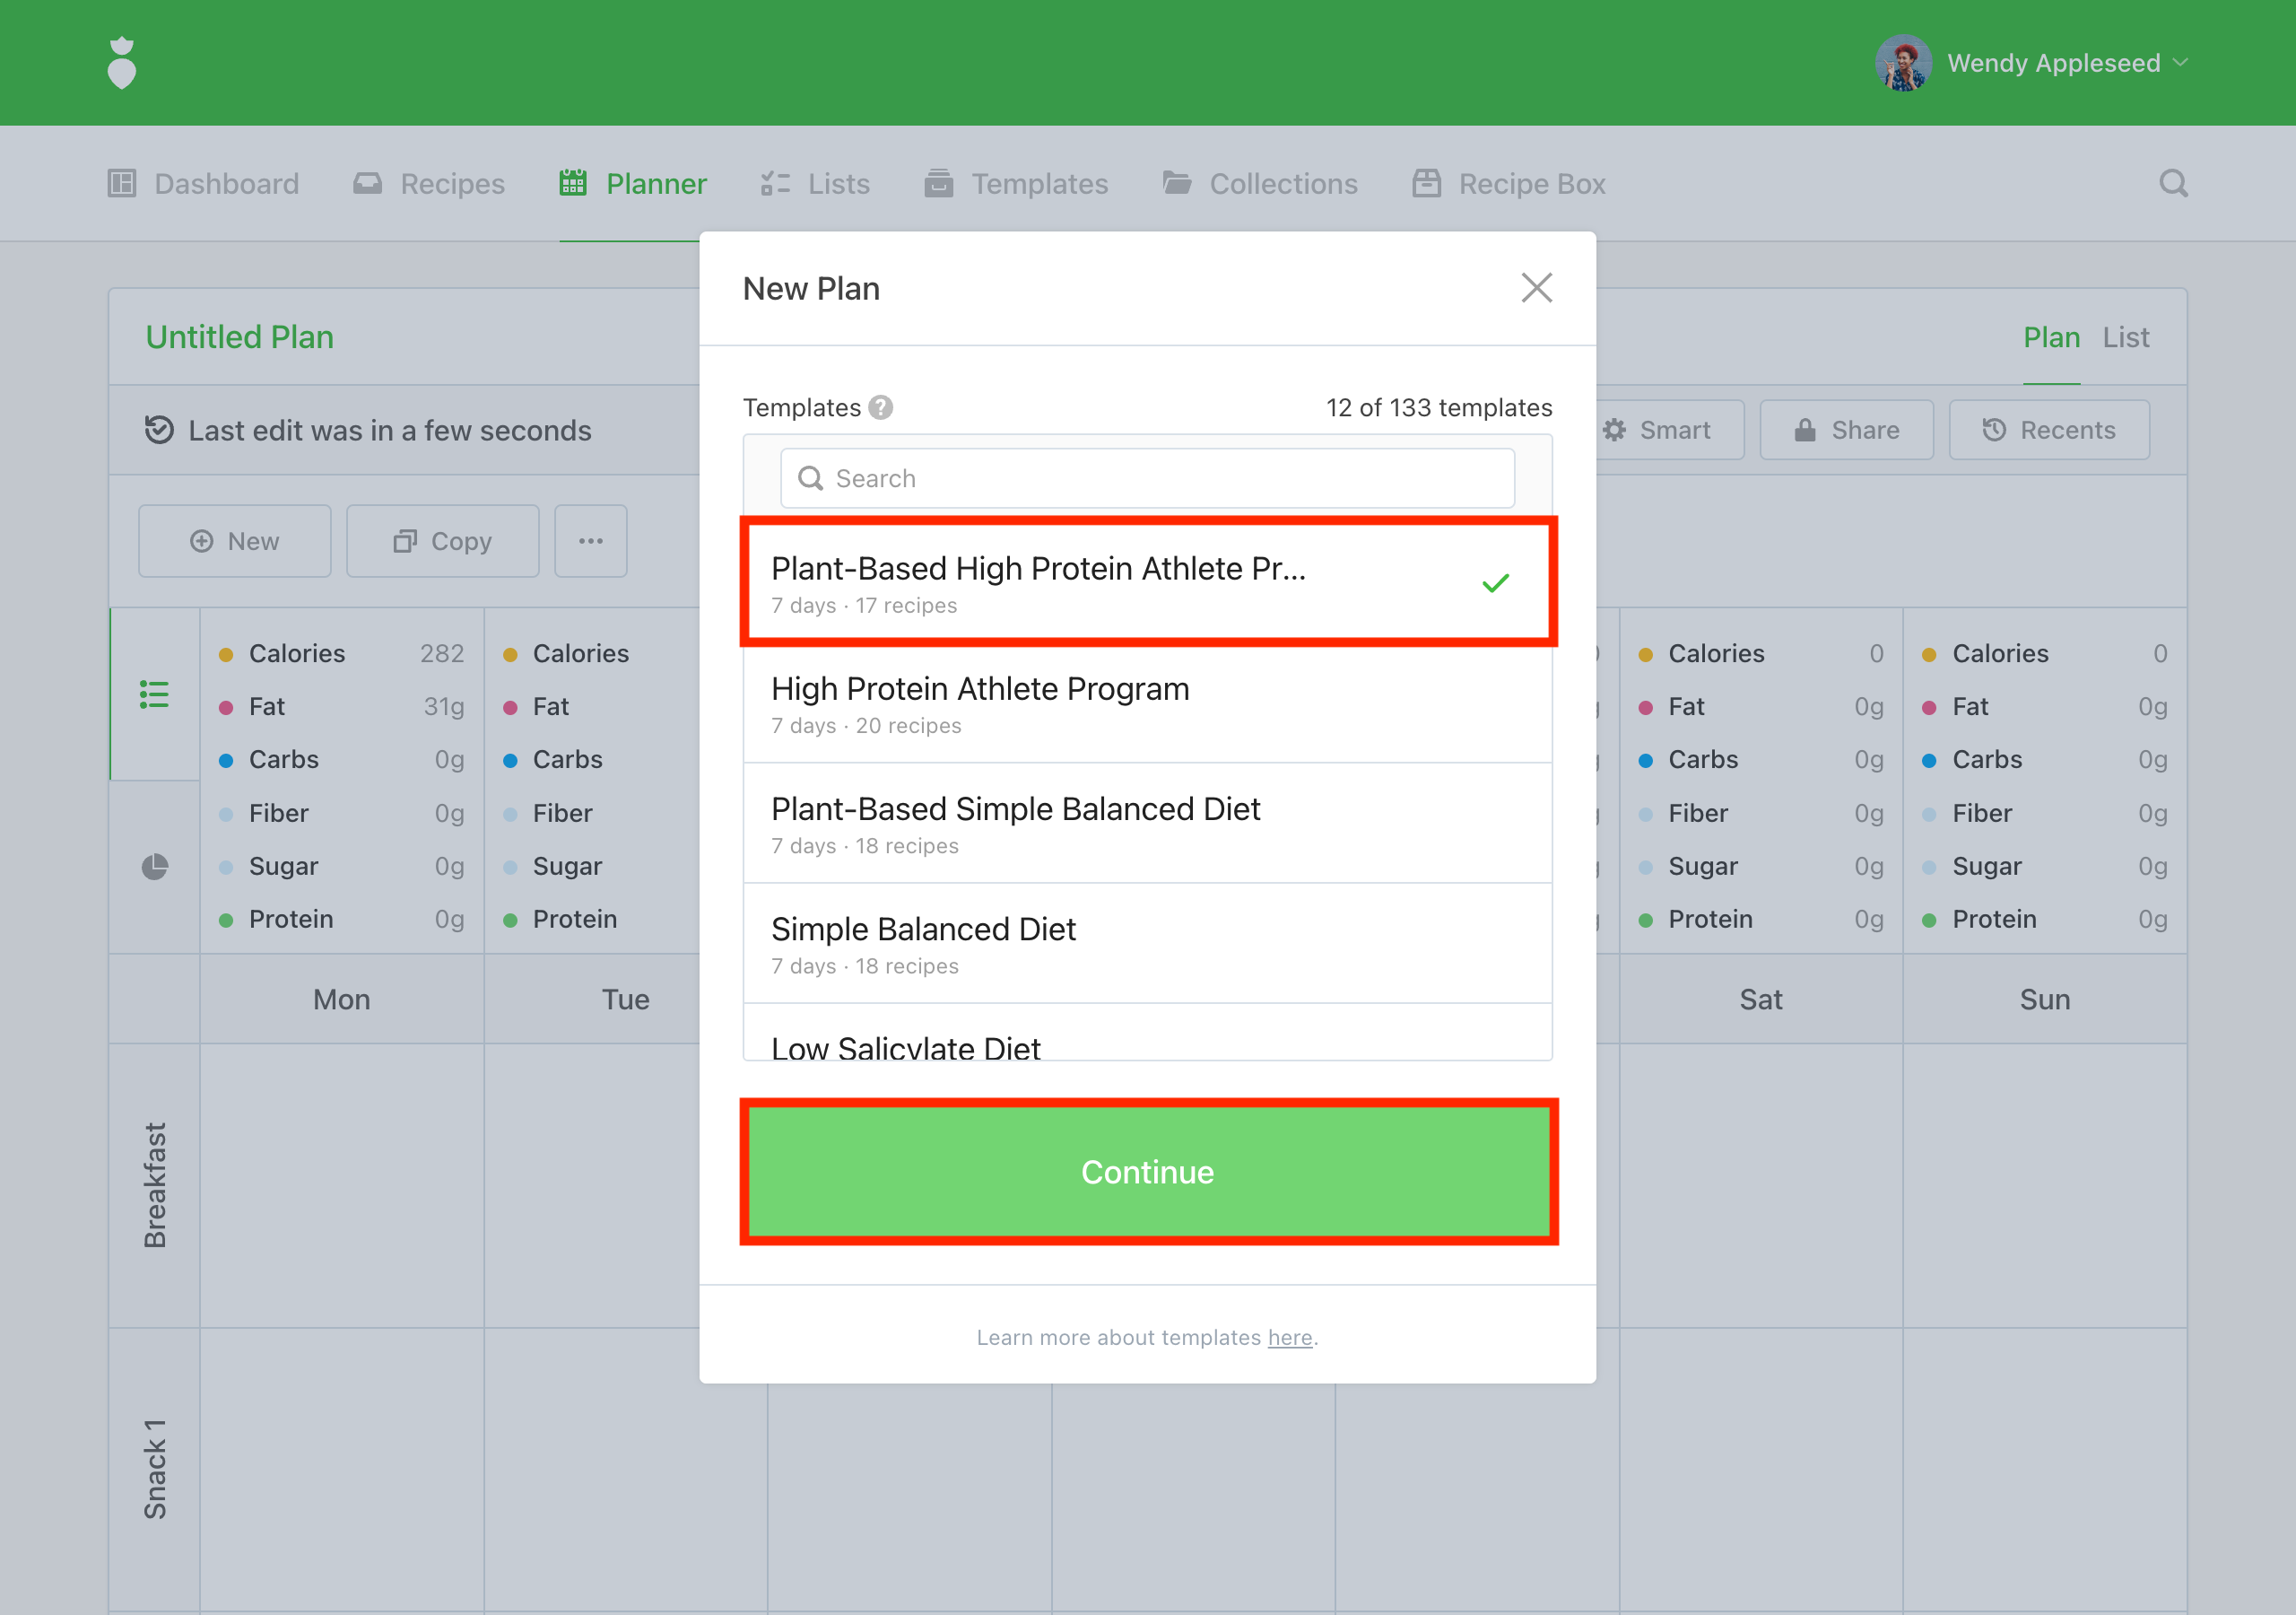Click the search magnifier icon in navbar
This screenshot has height=1615, width=2296.
pos(2172,183)
